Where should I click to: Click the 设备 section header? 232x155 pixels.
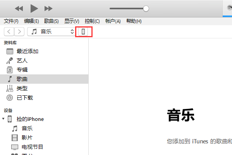[8, 110]
